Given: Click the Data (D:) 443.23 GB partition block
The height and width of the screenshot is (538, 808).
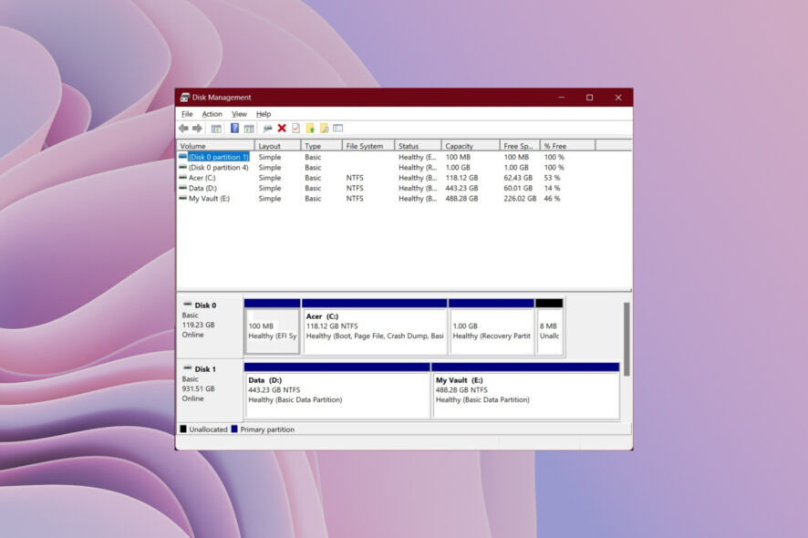Looking at the screenshot, I should 337,391.
